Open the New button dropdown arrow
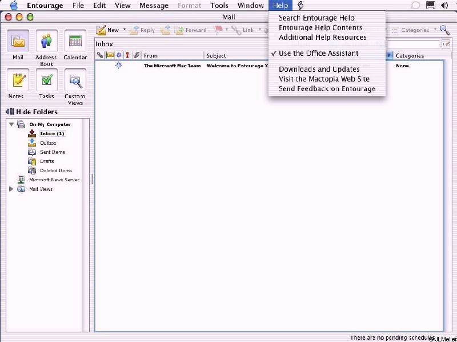Screen dimensions: 457x342 tap(125, 30)
